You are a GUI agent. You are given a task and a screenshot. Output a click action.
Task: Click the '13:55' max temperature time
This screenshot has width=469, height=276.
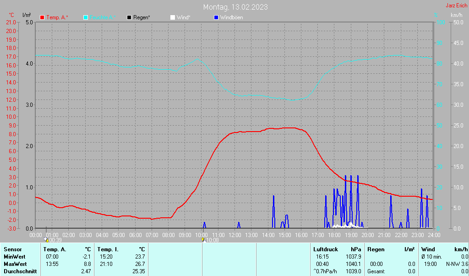[52, 265]
